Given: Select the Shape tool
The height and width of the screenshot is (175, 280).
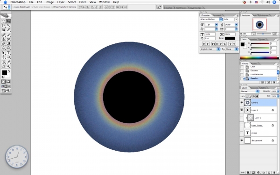Looking at the screenshot, I should [8, 57].
